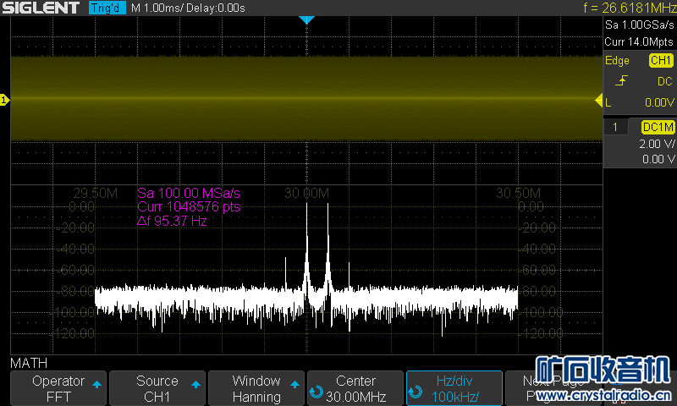The image size is (677, 406).
Task: Click the trigger level arrow marker
Action: (x=598, y=101)
